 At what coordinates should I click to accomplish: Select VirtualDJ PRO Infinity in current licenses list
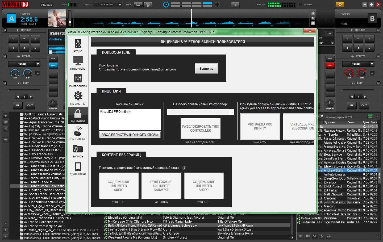115,112
